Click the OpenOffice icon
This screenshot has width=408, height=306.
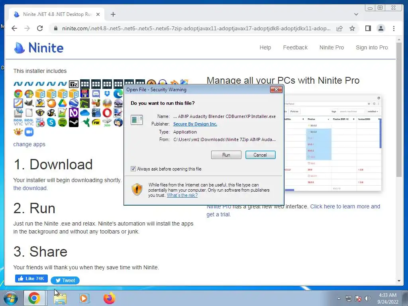96,113
